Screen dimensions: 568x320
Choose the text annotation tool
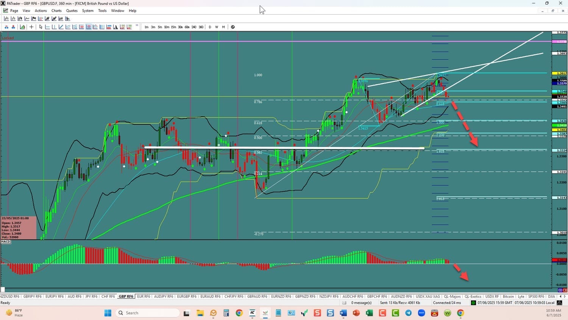(115, 27)
